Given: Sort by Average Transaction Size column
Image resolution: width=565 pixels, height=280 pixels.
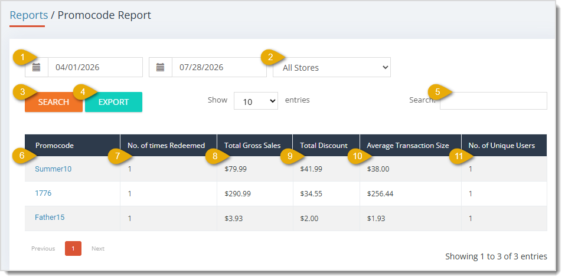Looking at the screenshot, I should 410,146.
